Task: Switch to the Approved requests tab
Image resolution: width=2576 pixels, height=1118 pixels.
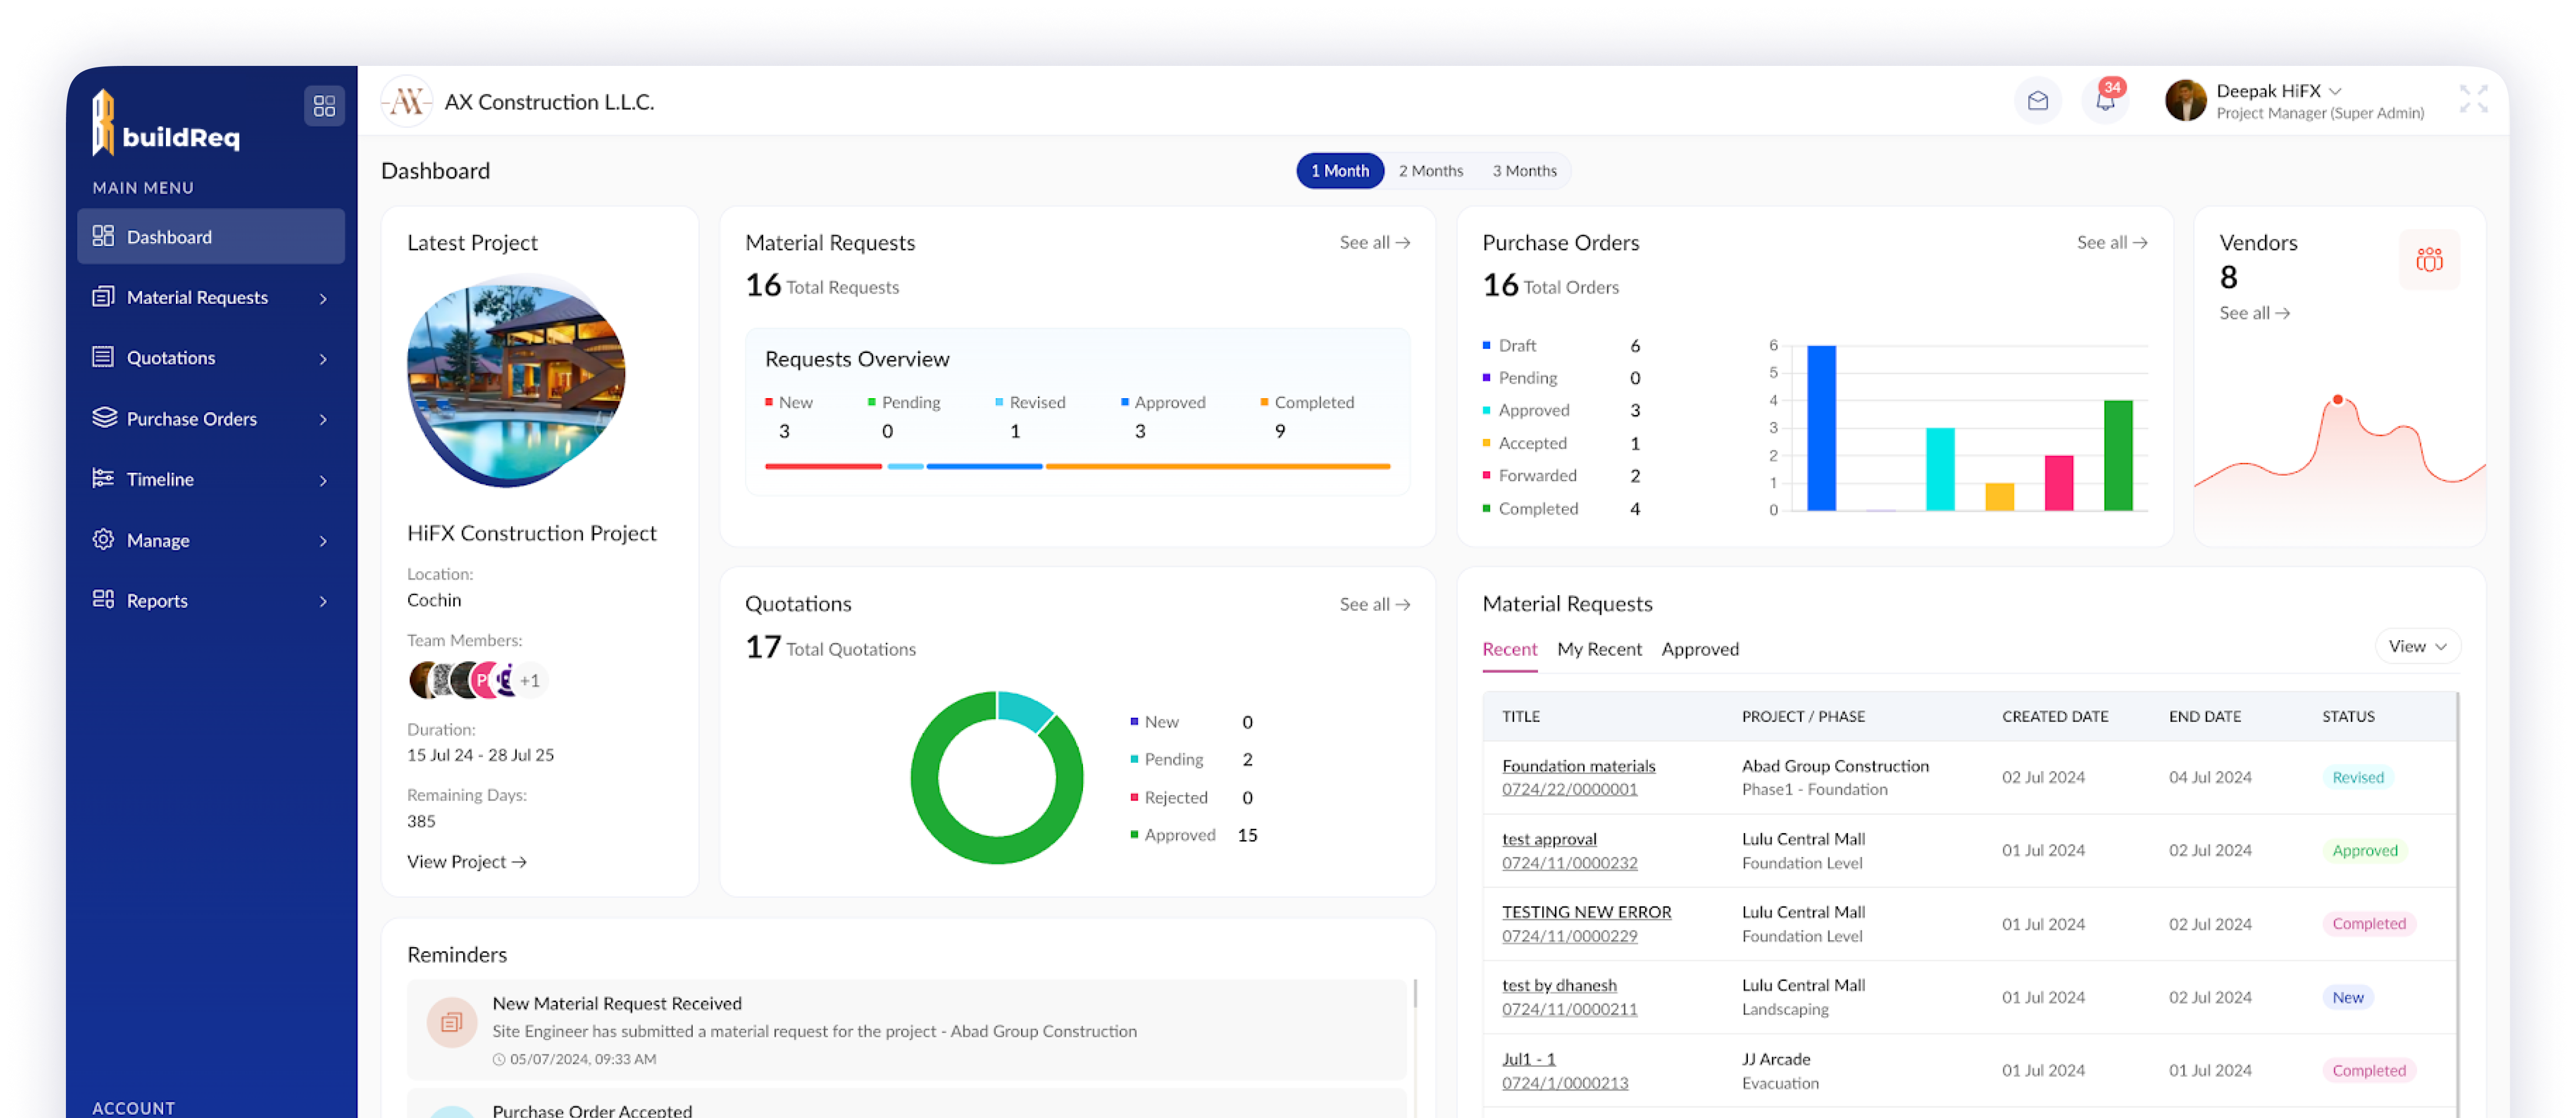Action: pyautogui.click(x=1699, y=650)
